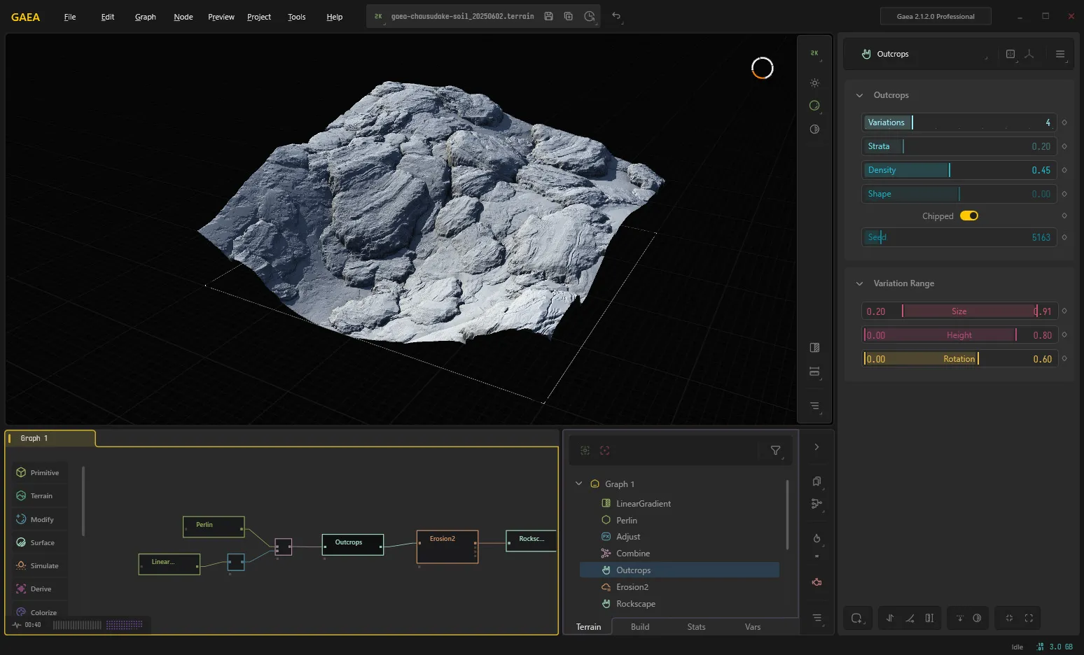Select the Primitive node category
Screen dimensions: 1084x655
pyautogui.click(x=40, y=472)
